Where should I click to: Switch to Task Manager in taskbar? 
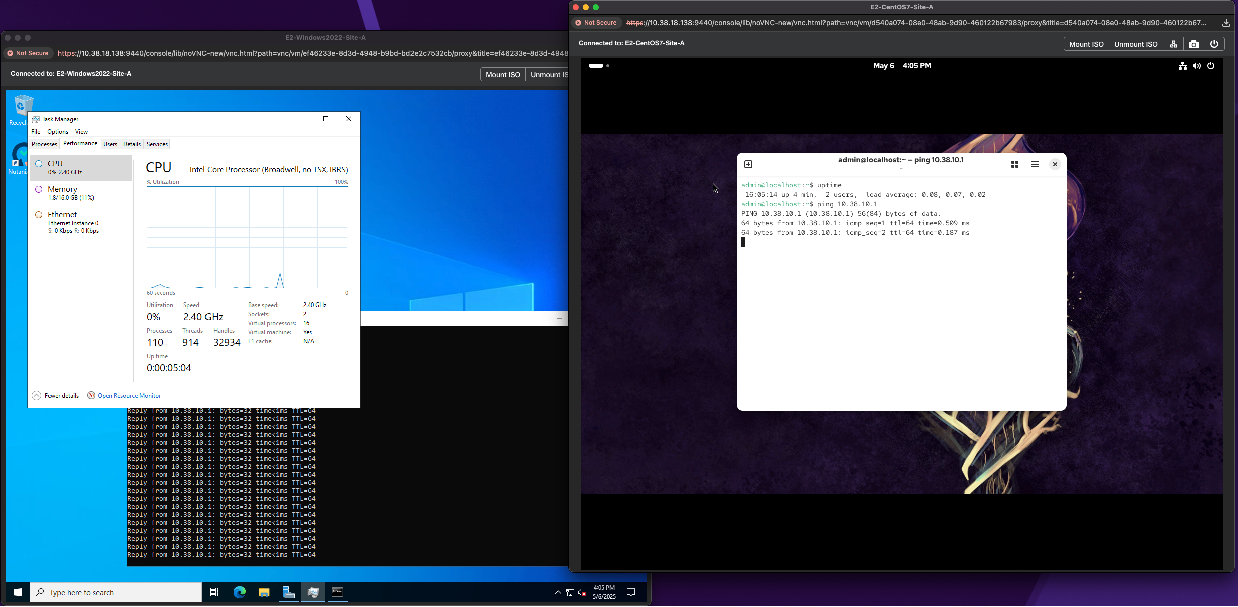pyautogui.click(x=313, y=592)
